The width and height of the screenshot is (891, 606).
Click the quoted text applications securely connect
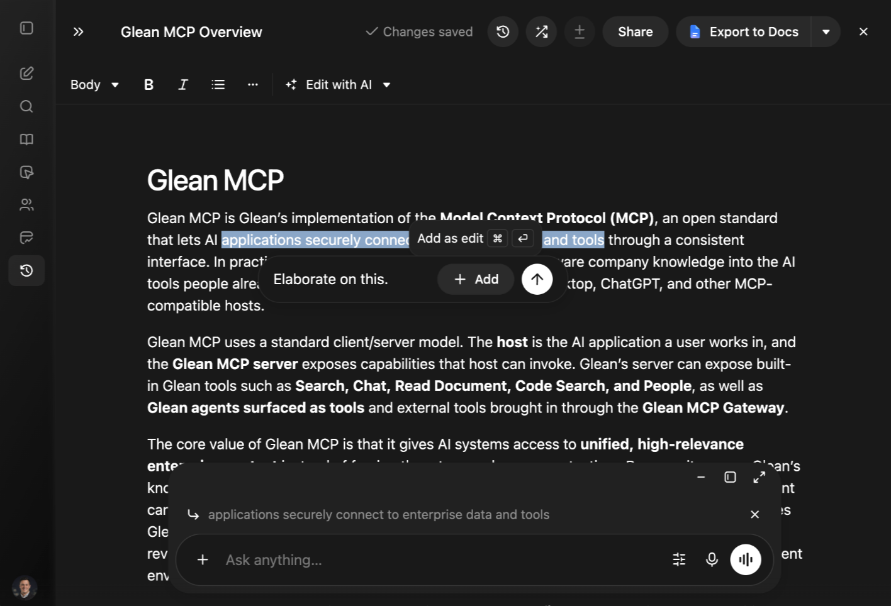pos(379,514)
